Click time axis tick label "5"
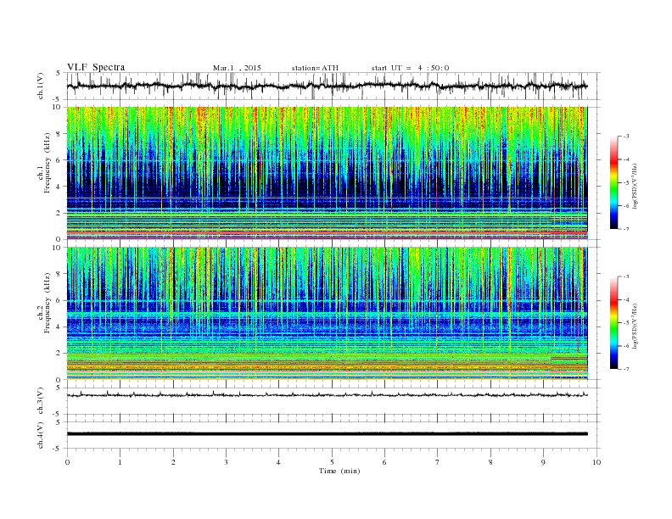 pos(332,462)
